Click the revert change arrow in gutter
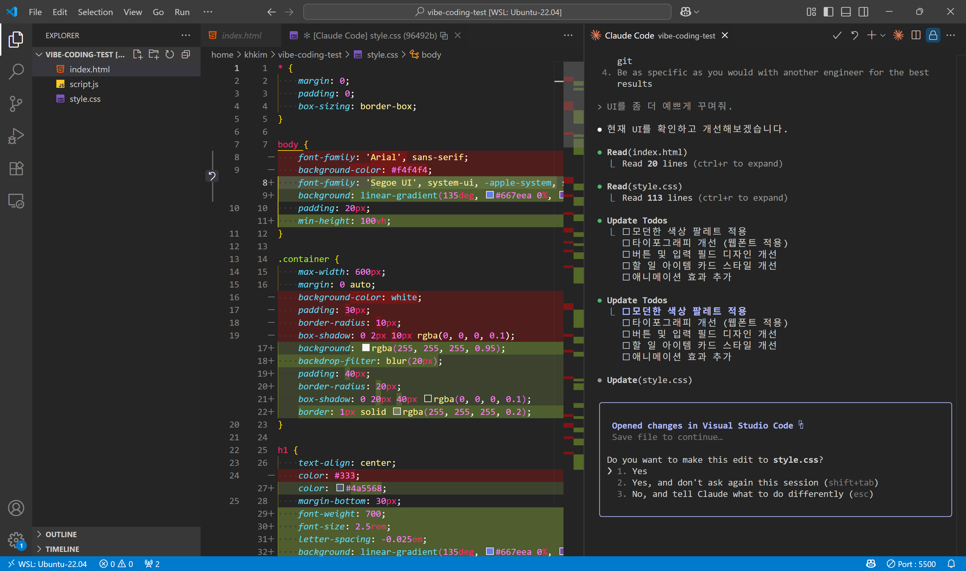 212,176
